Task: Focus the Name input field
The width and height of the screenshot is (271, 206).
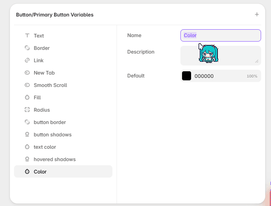Action: pyautogui.click(x=220, y=35)
